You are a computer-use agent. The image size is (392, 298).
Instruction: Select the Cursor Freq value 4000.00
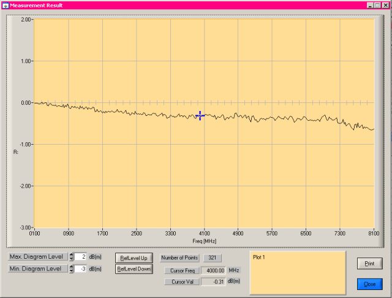tap(214, 270)
